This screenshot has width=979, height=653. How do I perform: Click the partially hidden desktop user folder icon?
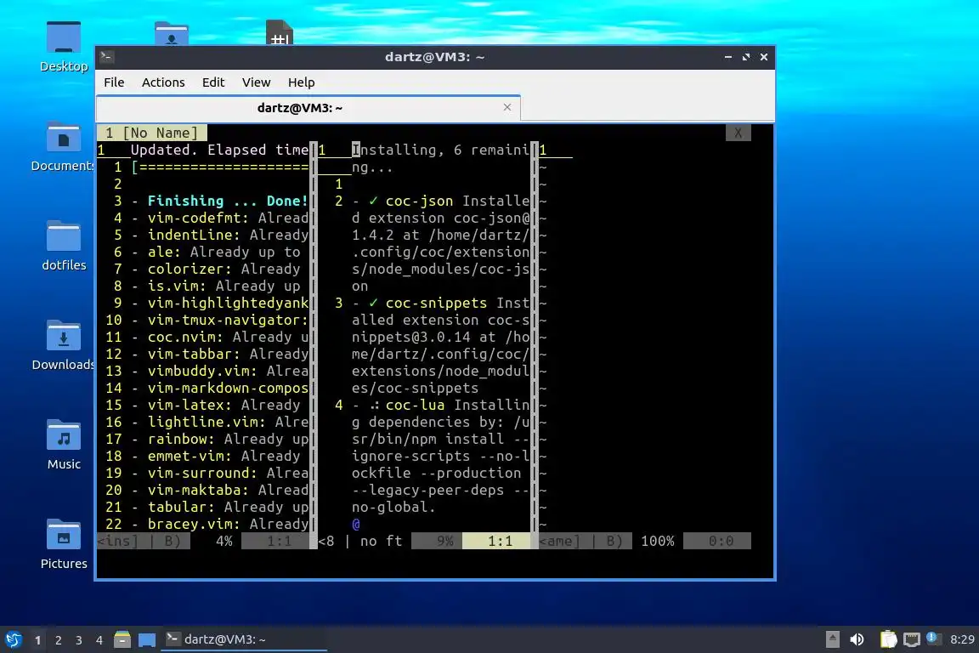[x=171, y=33]
